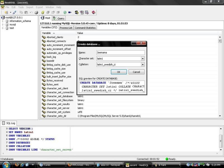Click the yellow Create Database toolbar icon
224x168 pixels.
click(x=43, y=12)
